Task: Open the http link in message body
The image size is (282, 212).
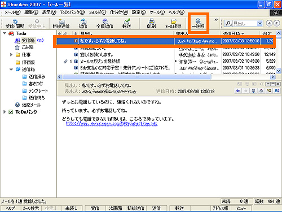Action: click(112, 124)
